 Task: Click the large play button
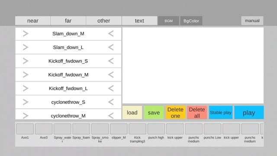[249, 113]
